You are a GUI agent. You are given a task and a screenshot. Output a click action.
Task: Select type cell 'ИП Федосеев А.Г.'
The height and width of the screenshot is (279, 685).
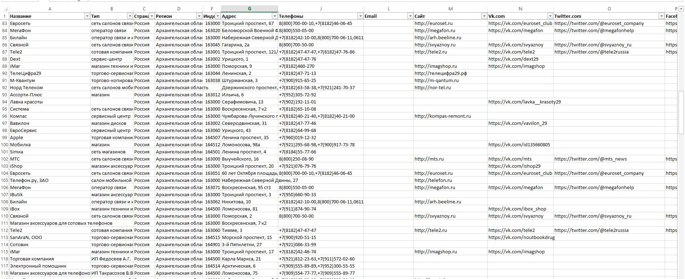(x=112, y=259)
